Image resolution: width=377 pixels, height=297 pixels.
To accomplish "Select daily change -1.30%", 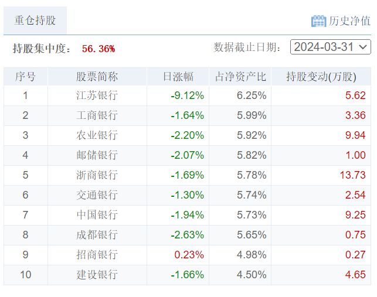I will pyautogui.click(x=187, y=195).
